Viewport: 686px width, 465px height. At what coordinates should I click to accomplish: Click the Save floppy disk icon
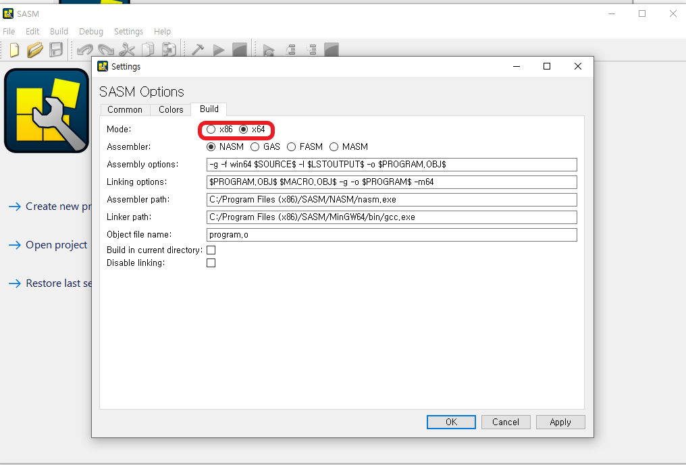pyautogui.click(x=56, y=50)
